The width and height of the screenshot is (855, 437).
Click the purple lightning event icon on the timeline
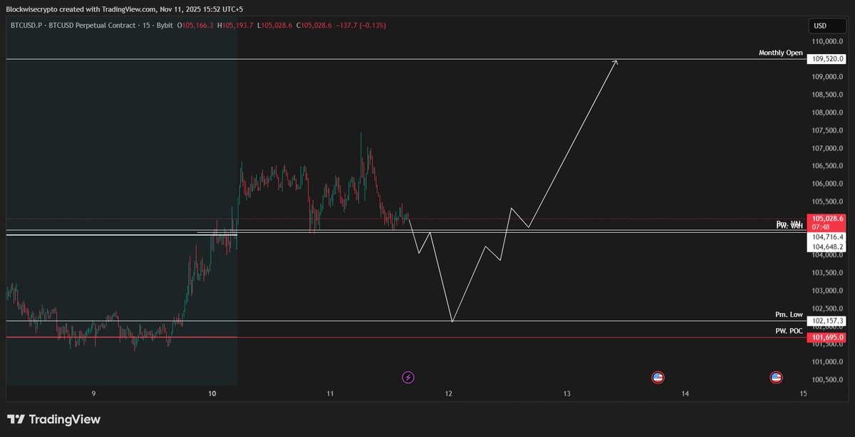pos(408,377)
